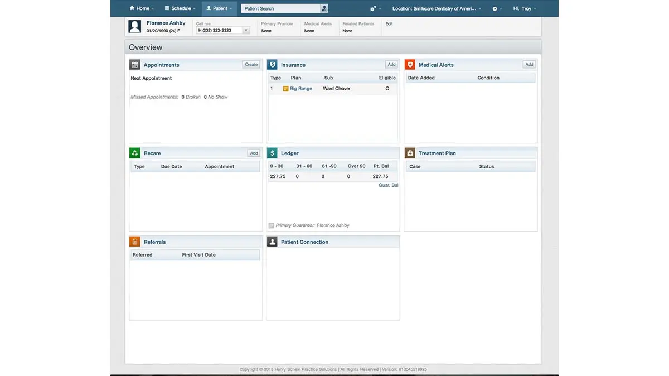Click the Edit link in patient header
The width and height of the screenshot is (669, 376).
(x=389, y=23)
